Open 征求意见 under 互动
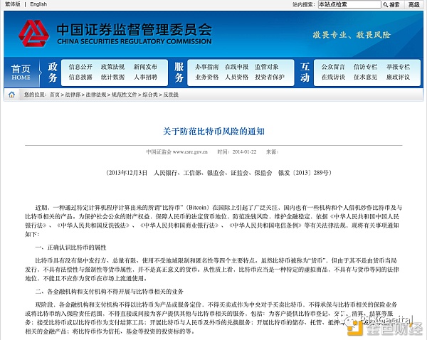This screenshot has width=427, height=340. (x=366, y=77)
